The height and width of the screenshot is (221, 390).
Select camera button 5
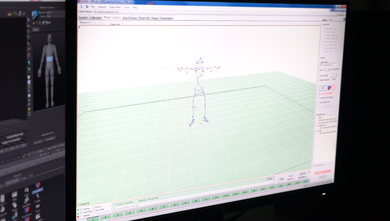click(x=141, y=211)
